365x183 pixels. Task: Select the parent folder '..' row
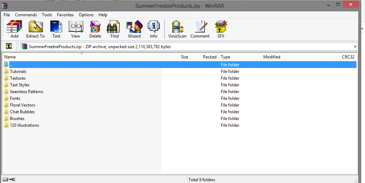point(179,65)
